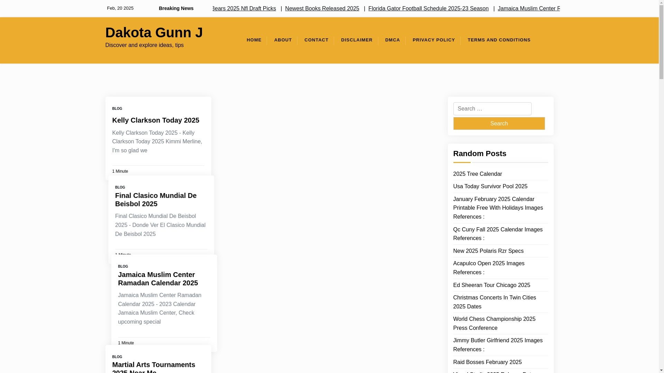Click BLOG tag above Martial Arts post

(x=117, y=357)
